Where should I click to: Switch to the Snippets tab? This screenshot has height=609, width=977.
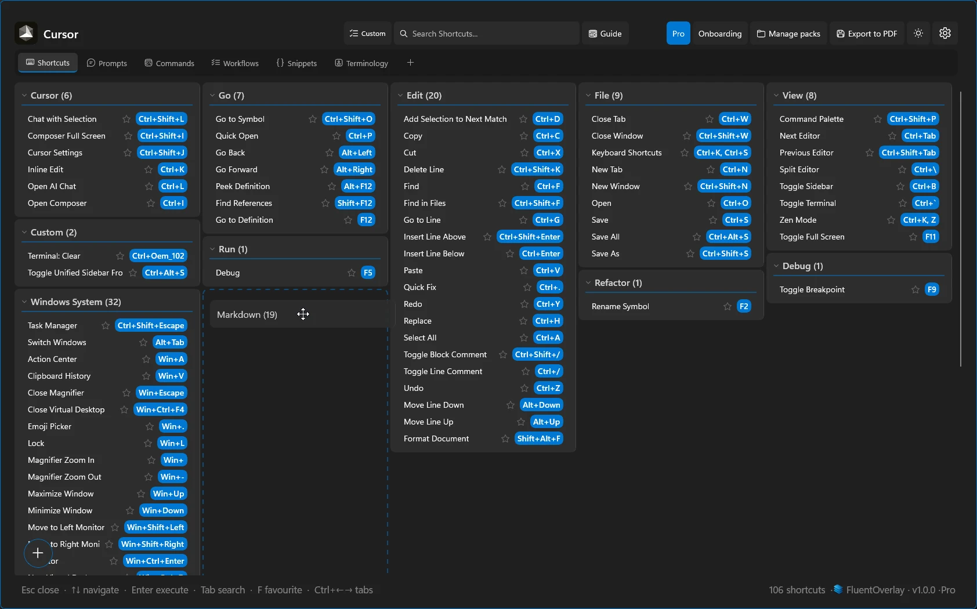(x=296, y=63)
